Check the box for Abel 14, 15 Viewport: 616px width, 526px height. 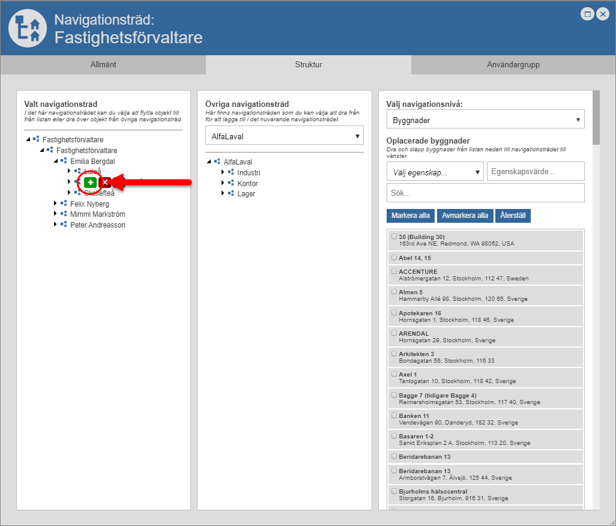(394, 258)
